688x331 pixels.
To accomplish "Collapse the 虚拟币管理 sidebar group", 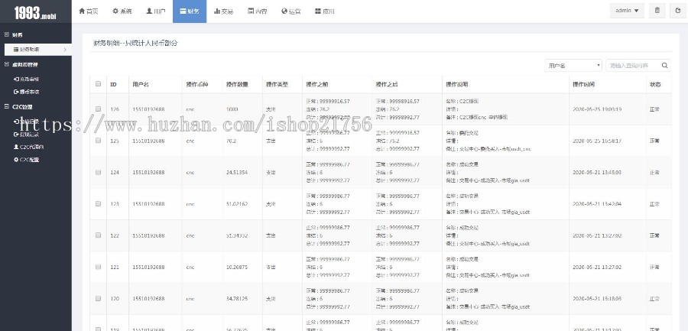I will coord(6,64).
